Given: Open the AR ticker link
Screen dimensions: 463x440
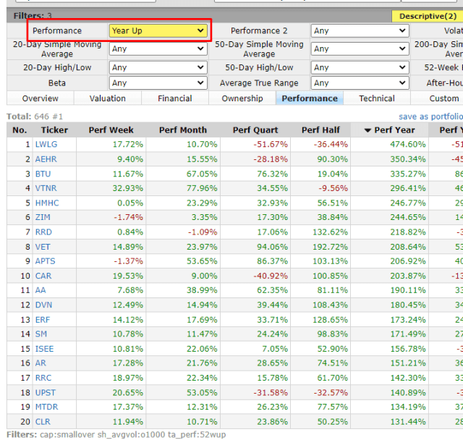Looking at the screenshot, I should point(41,363).
